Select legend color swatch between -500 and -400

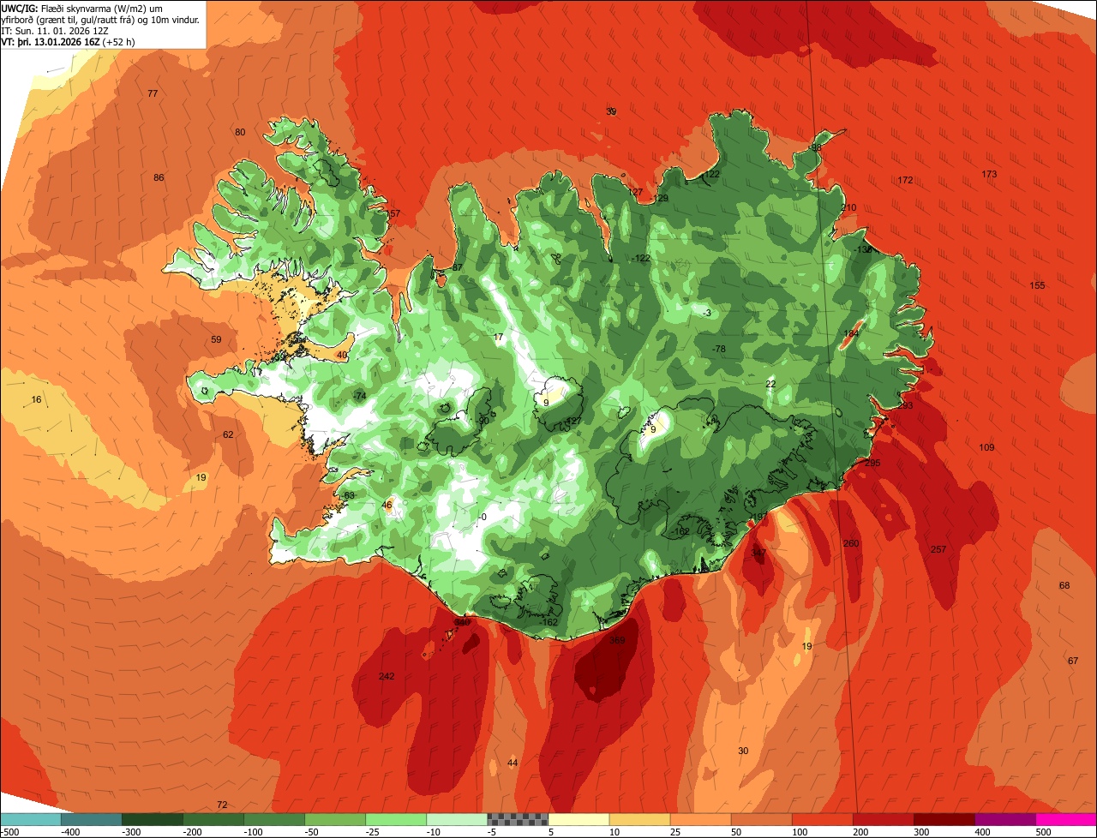30,818
